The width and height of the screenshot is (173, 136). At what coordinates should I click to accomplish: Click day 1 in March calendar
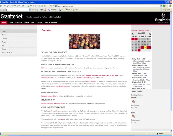tap(133, 39)
